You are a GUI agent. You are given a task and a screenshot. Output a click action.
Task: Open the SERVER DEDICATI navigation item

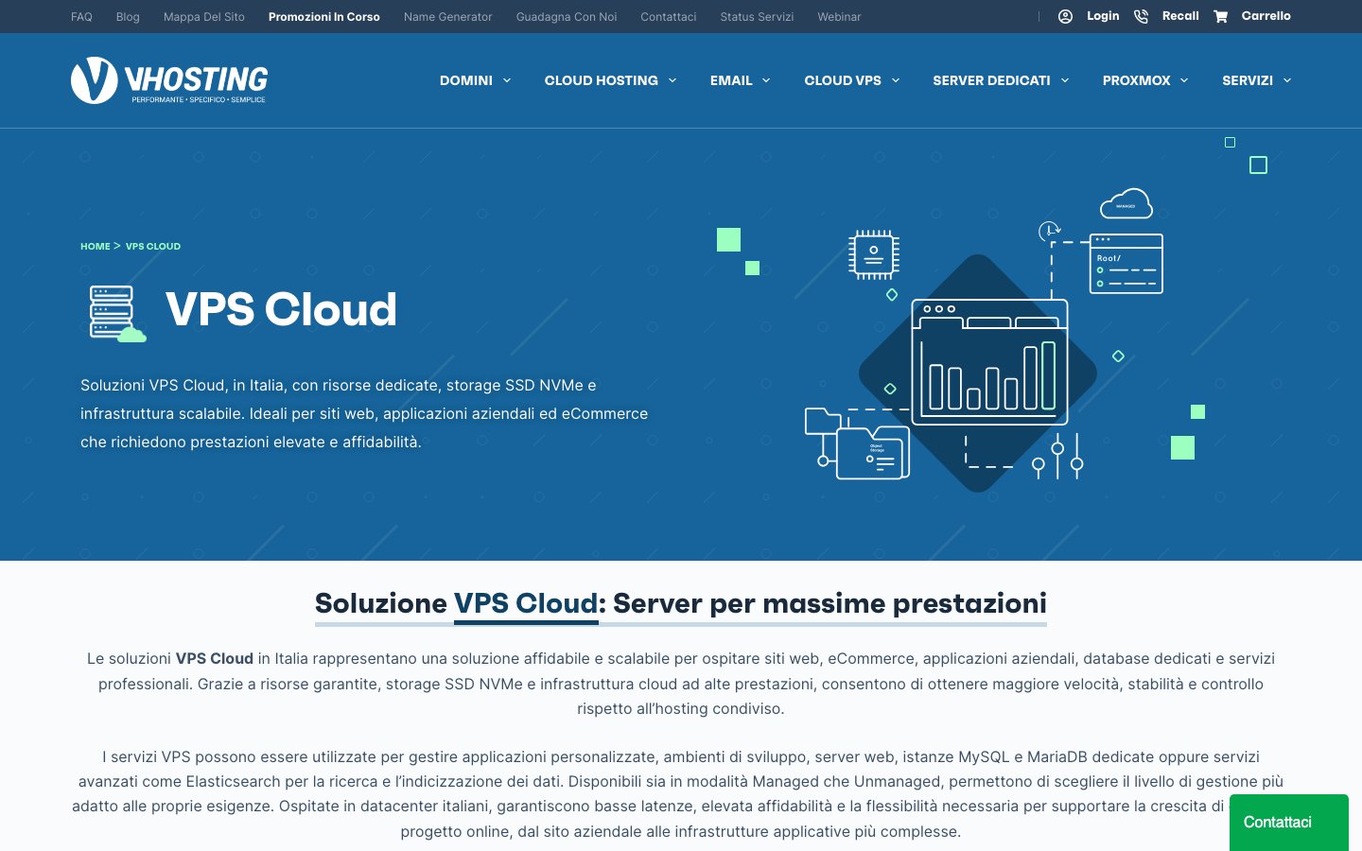click(991, 80)
